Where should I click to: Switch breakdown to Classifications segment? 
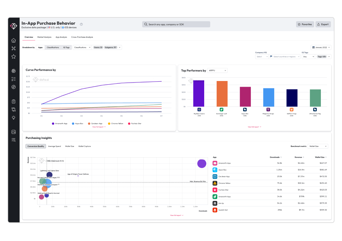click(x=53, y=48)
